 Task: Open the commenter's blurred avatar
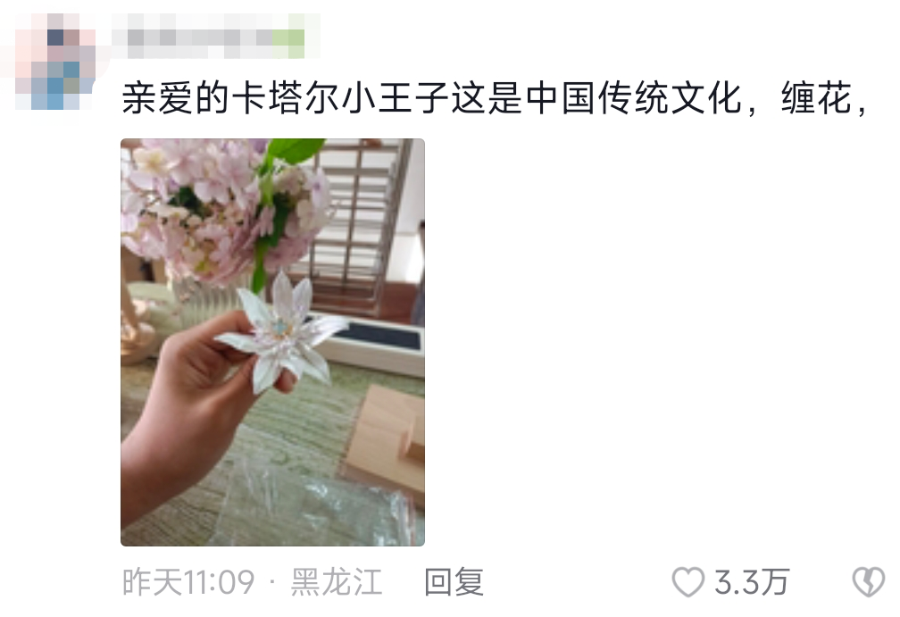(55, 62)
